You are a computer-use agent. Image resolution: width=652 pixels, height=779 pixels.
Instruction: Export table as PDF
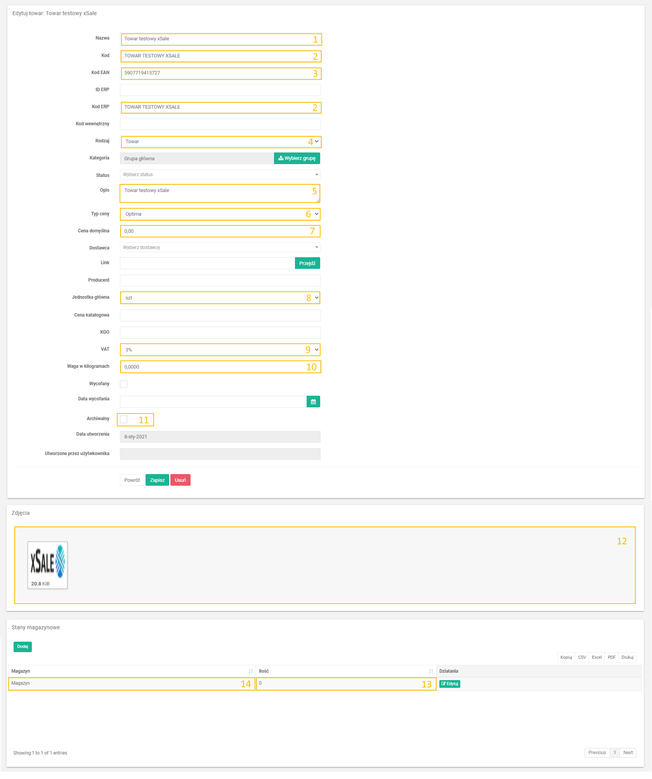click(x=612, y=657)
